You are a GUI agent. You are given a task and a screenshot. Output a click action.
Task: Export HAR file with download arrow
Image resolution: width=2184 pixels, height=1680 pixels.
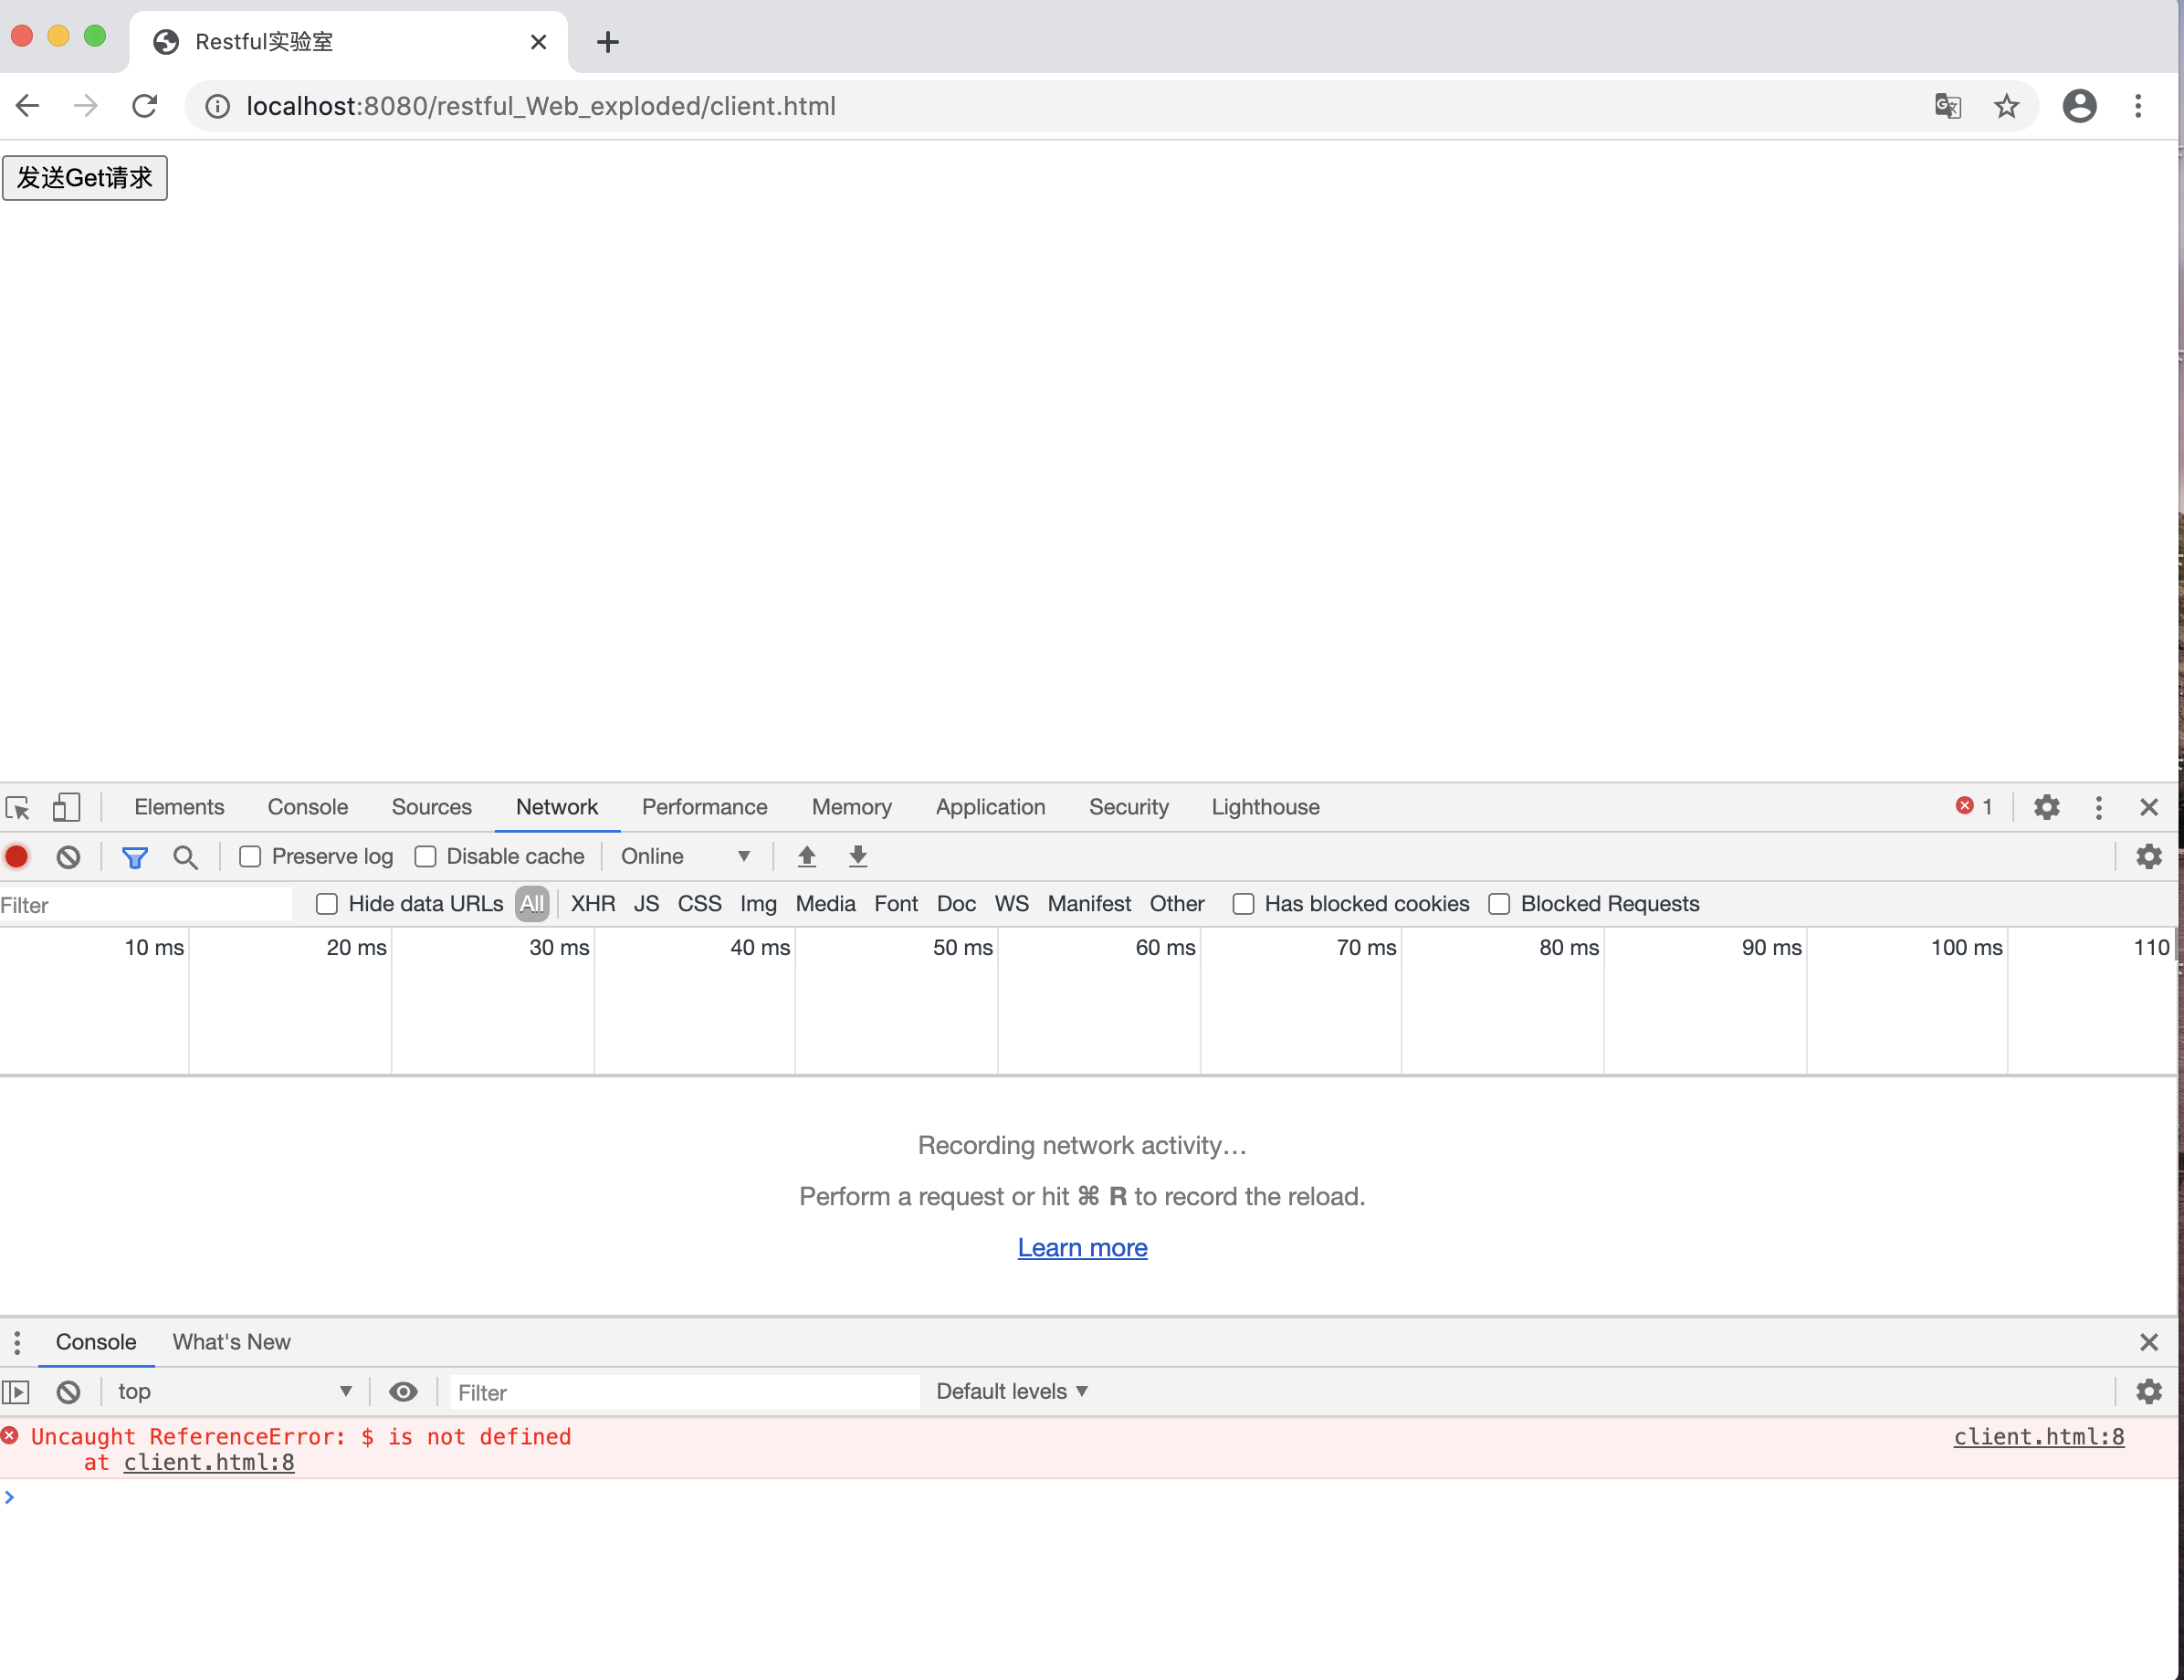(858, 857)
